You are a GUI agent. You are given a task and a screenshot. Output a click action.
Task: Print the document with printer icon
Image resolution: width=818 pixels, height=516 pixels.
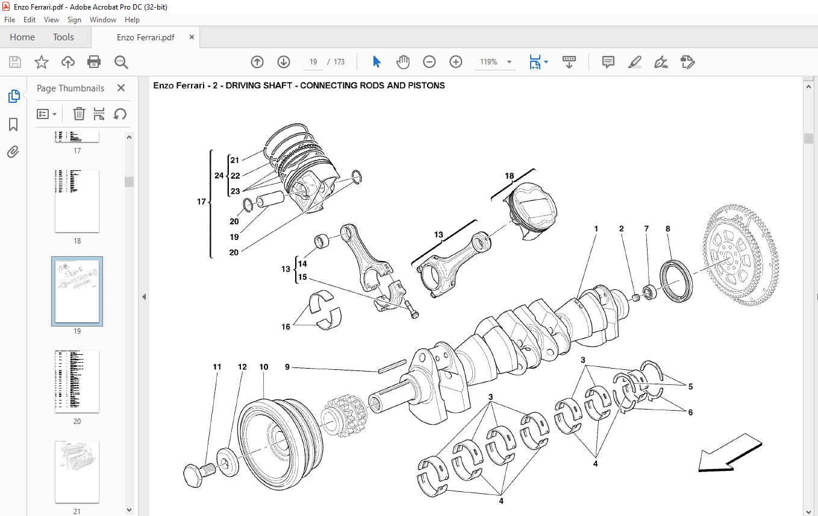click(x=94, y=62)
